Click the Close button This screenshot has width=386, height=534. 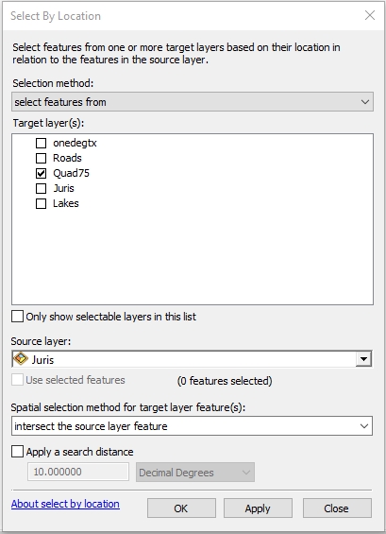(x=337, y=508)
